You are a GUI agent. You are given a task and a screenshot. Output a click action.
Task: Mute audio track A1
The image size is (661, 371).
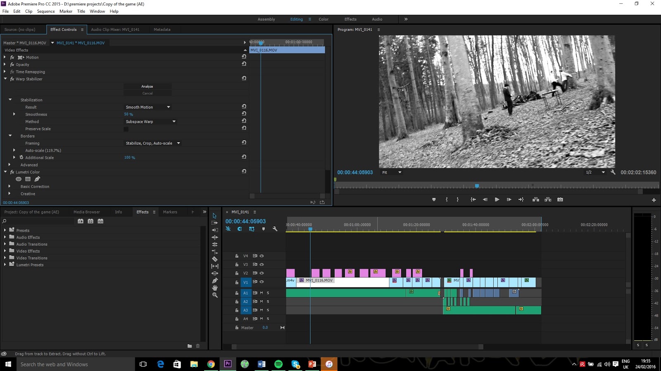point(262,293)
